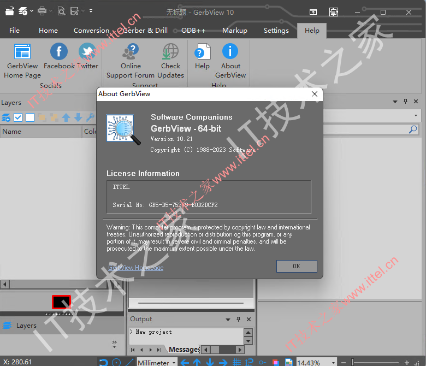426x366 pixels.
Task: Switch to the ODB++ ribbon tab
Action: pyautogui.click(x=193, y=31)
